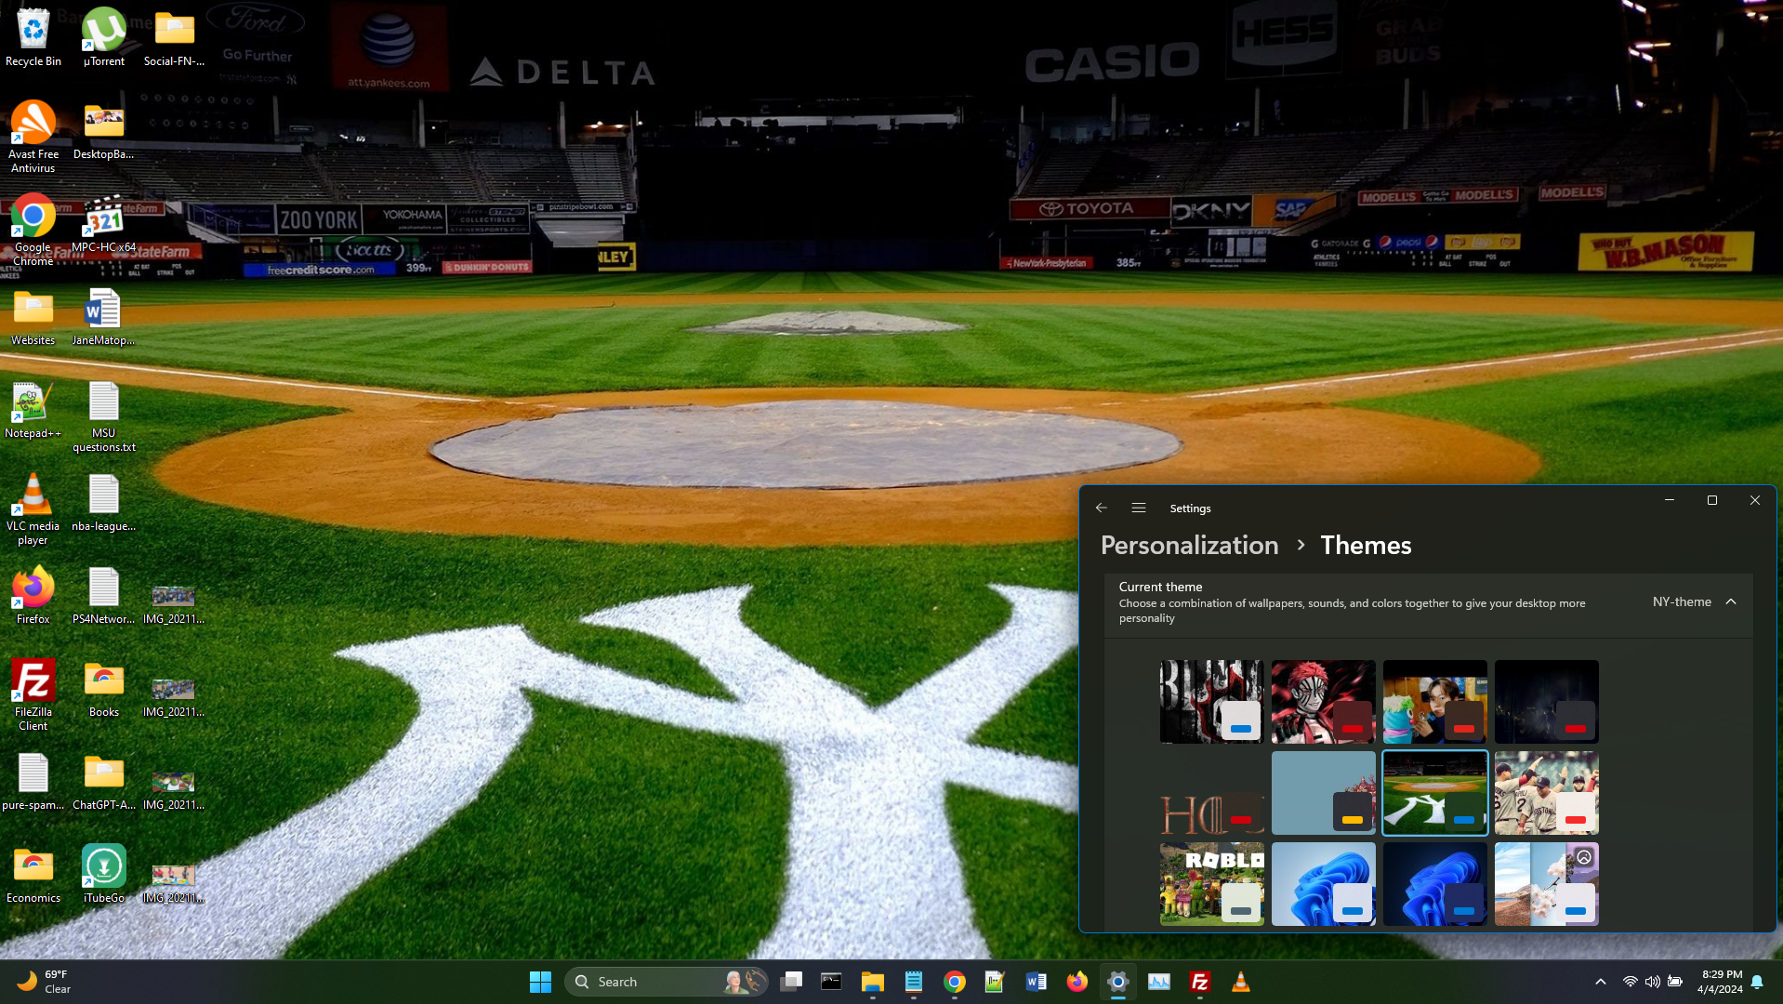This screenshot has width=1783, height=1004.
Task: Open notification center bell icon
Action: [1757, 982]
